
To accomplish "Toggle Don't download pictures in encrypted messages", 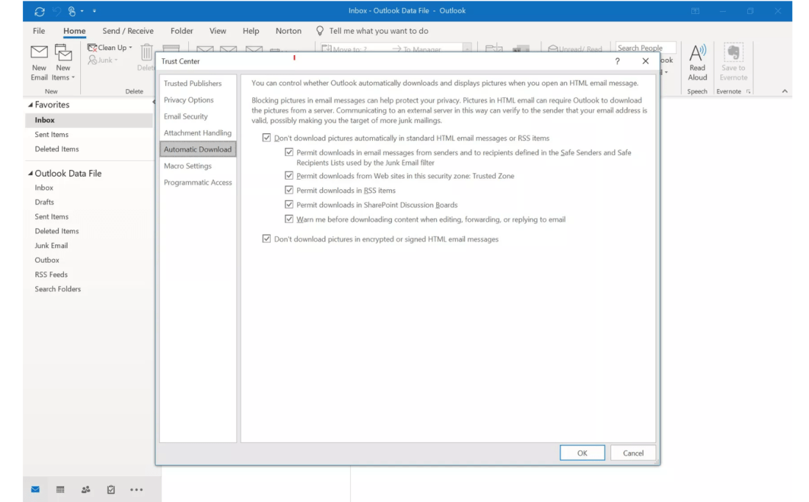I will [x=267, y=238].
